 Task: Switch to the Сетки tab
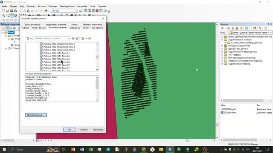[x=86, y=28]
